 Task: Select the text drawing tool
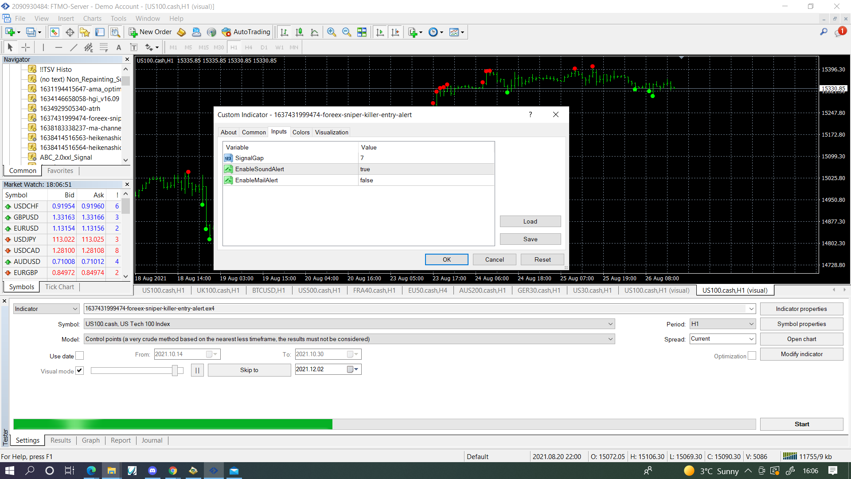(x=118, y=47)
